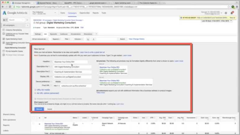Tick the select-all checkbox in table header
Viewport: 240px width, 135px height.
point(34,118)
